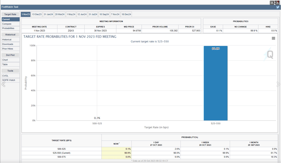This screenshot has height=163, width=281.
Task: Click the highlighted 99.9% NOW cell
Action: pos(116,153)
